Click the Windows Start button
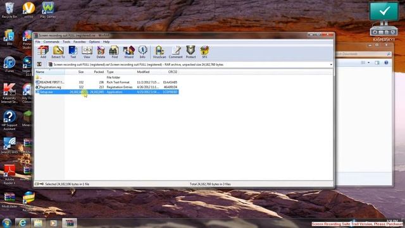The width and height of the screenshot is (405, 228). coord(7,222)
